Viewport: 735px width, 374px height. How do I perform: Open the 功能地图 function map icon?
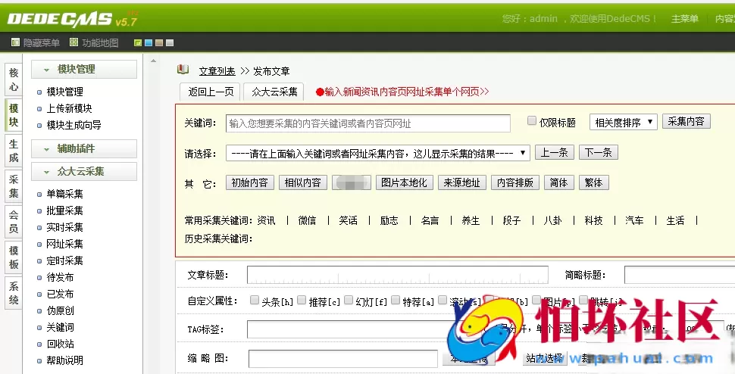(x=73, y=42)
